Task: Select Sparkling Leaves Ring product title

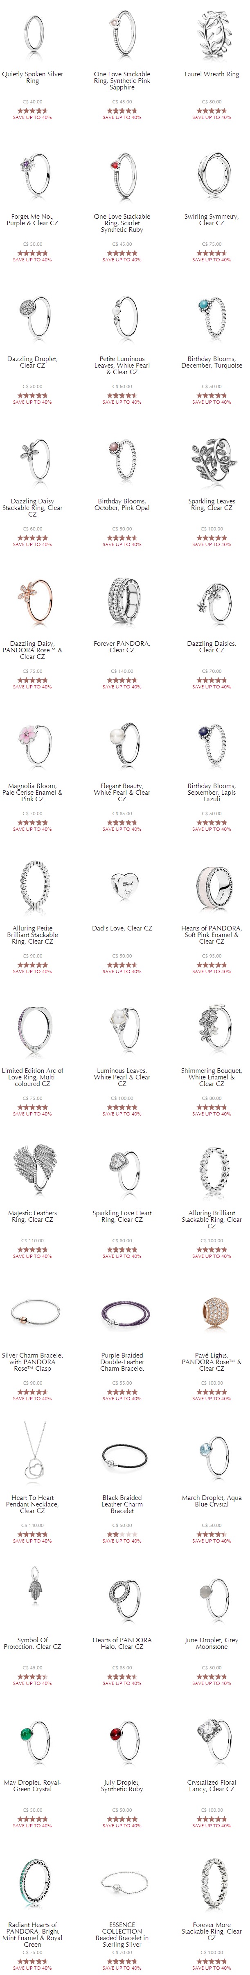Action: pos(211,505)
